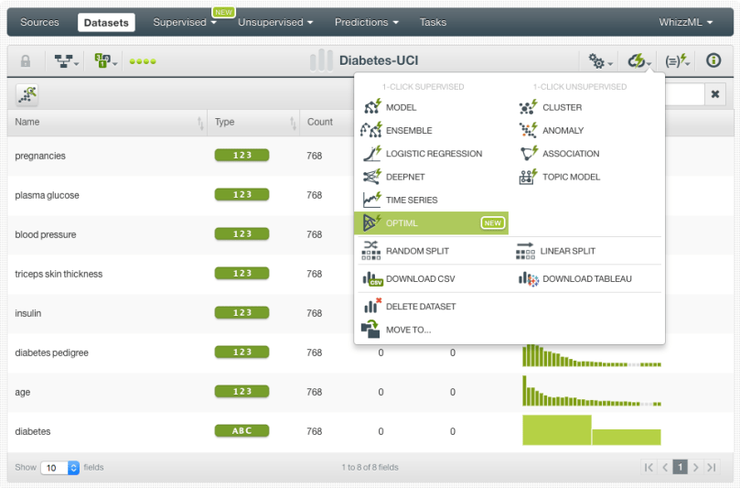Click the Delete Dataset icon
The width and height of the screenshot is (740, 488).
click(372, 306)
